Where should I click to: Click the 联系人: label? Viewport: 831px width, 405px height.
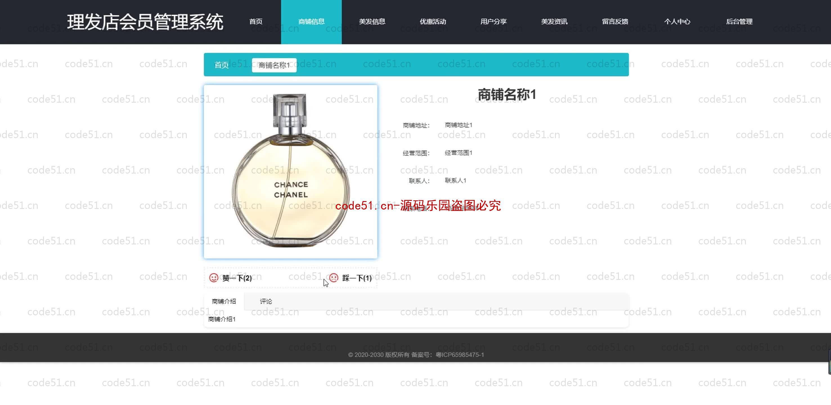point(419,181)
